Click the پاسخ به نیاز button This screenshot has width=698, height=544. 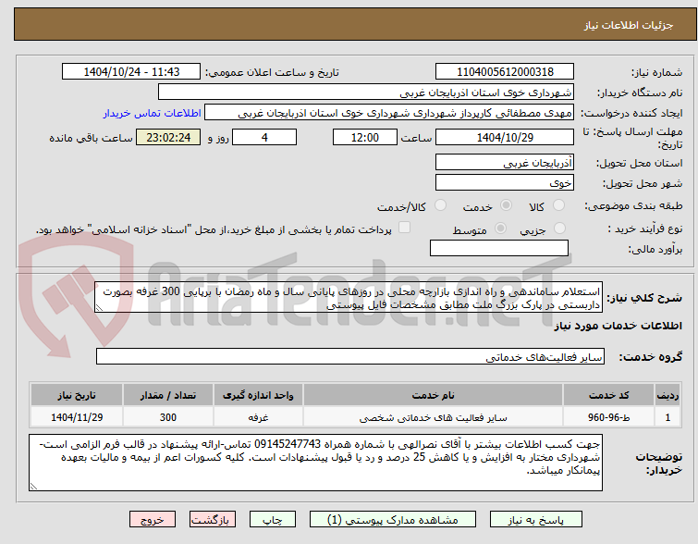536,520
